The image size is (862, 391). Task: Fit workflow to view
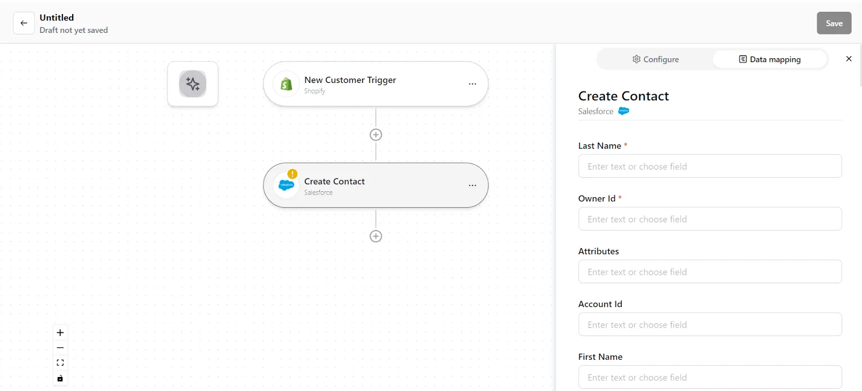60,362
